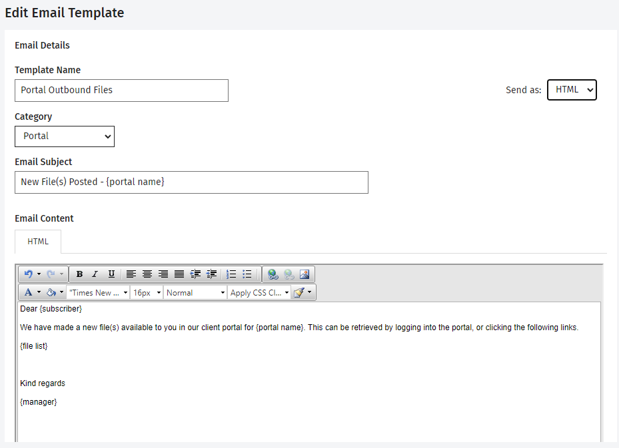The image size is (619, 448).
Task: Open the Send as HTML dropdown
Action: coord(572,90)
